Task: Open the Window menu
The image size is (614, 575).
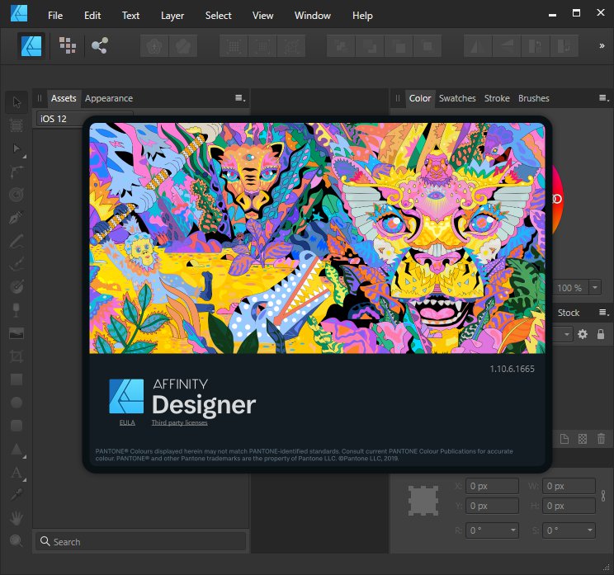Action: pos(313,16)
